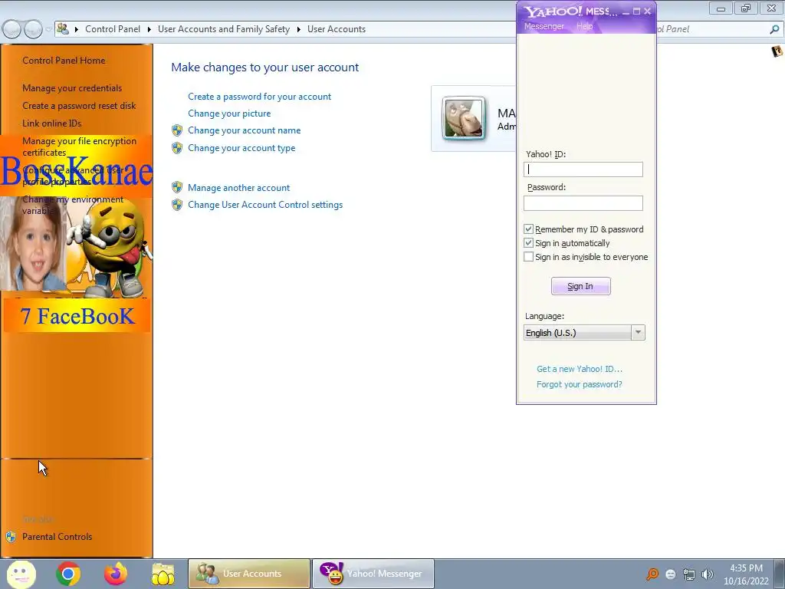Click User Accounts and Family Safety breadcrumb
The image size is (785, 589).
point(224,29)
